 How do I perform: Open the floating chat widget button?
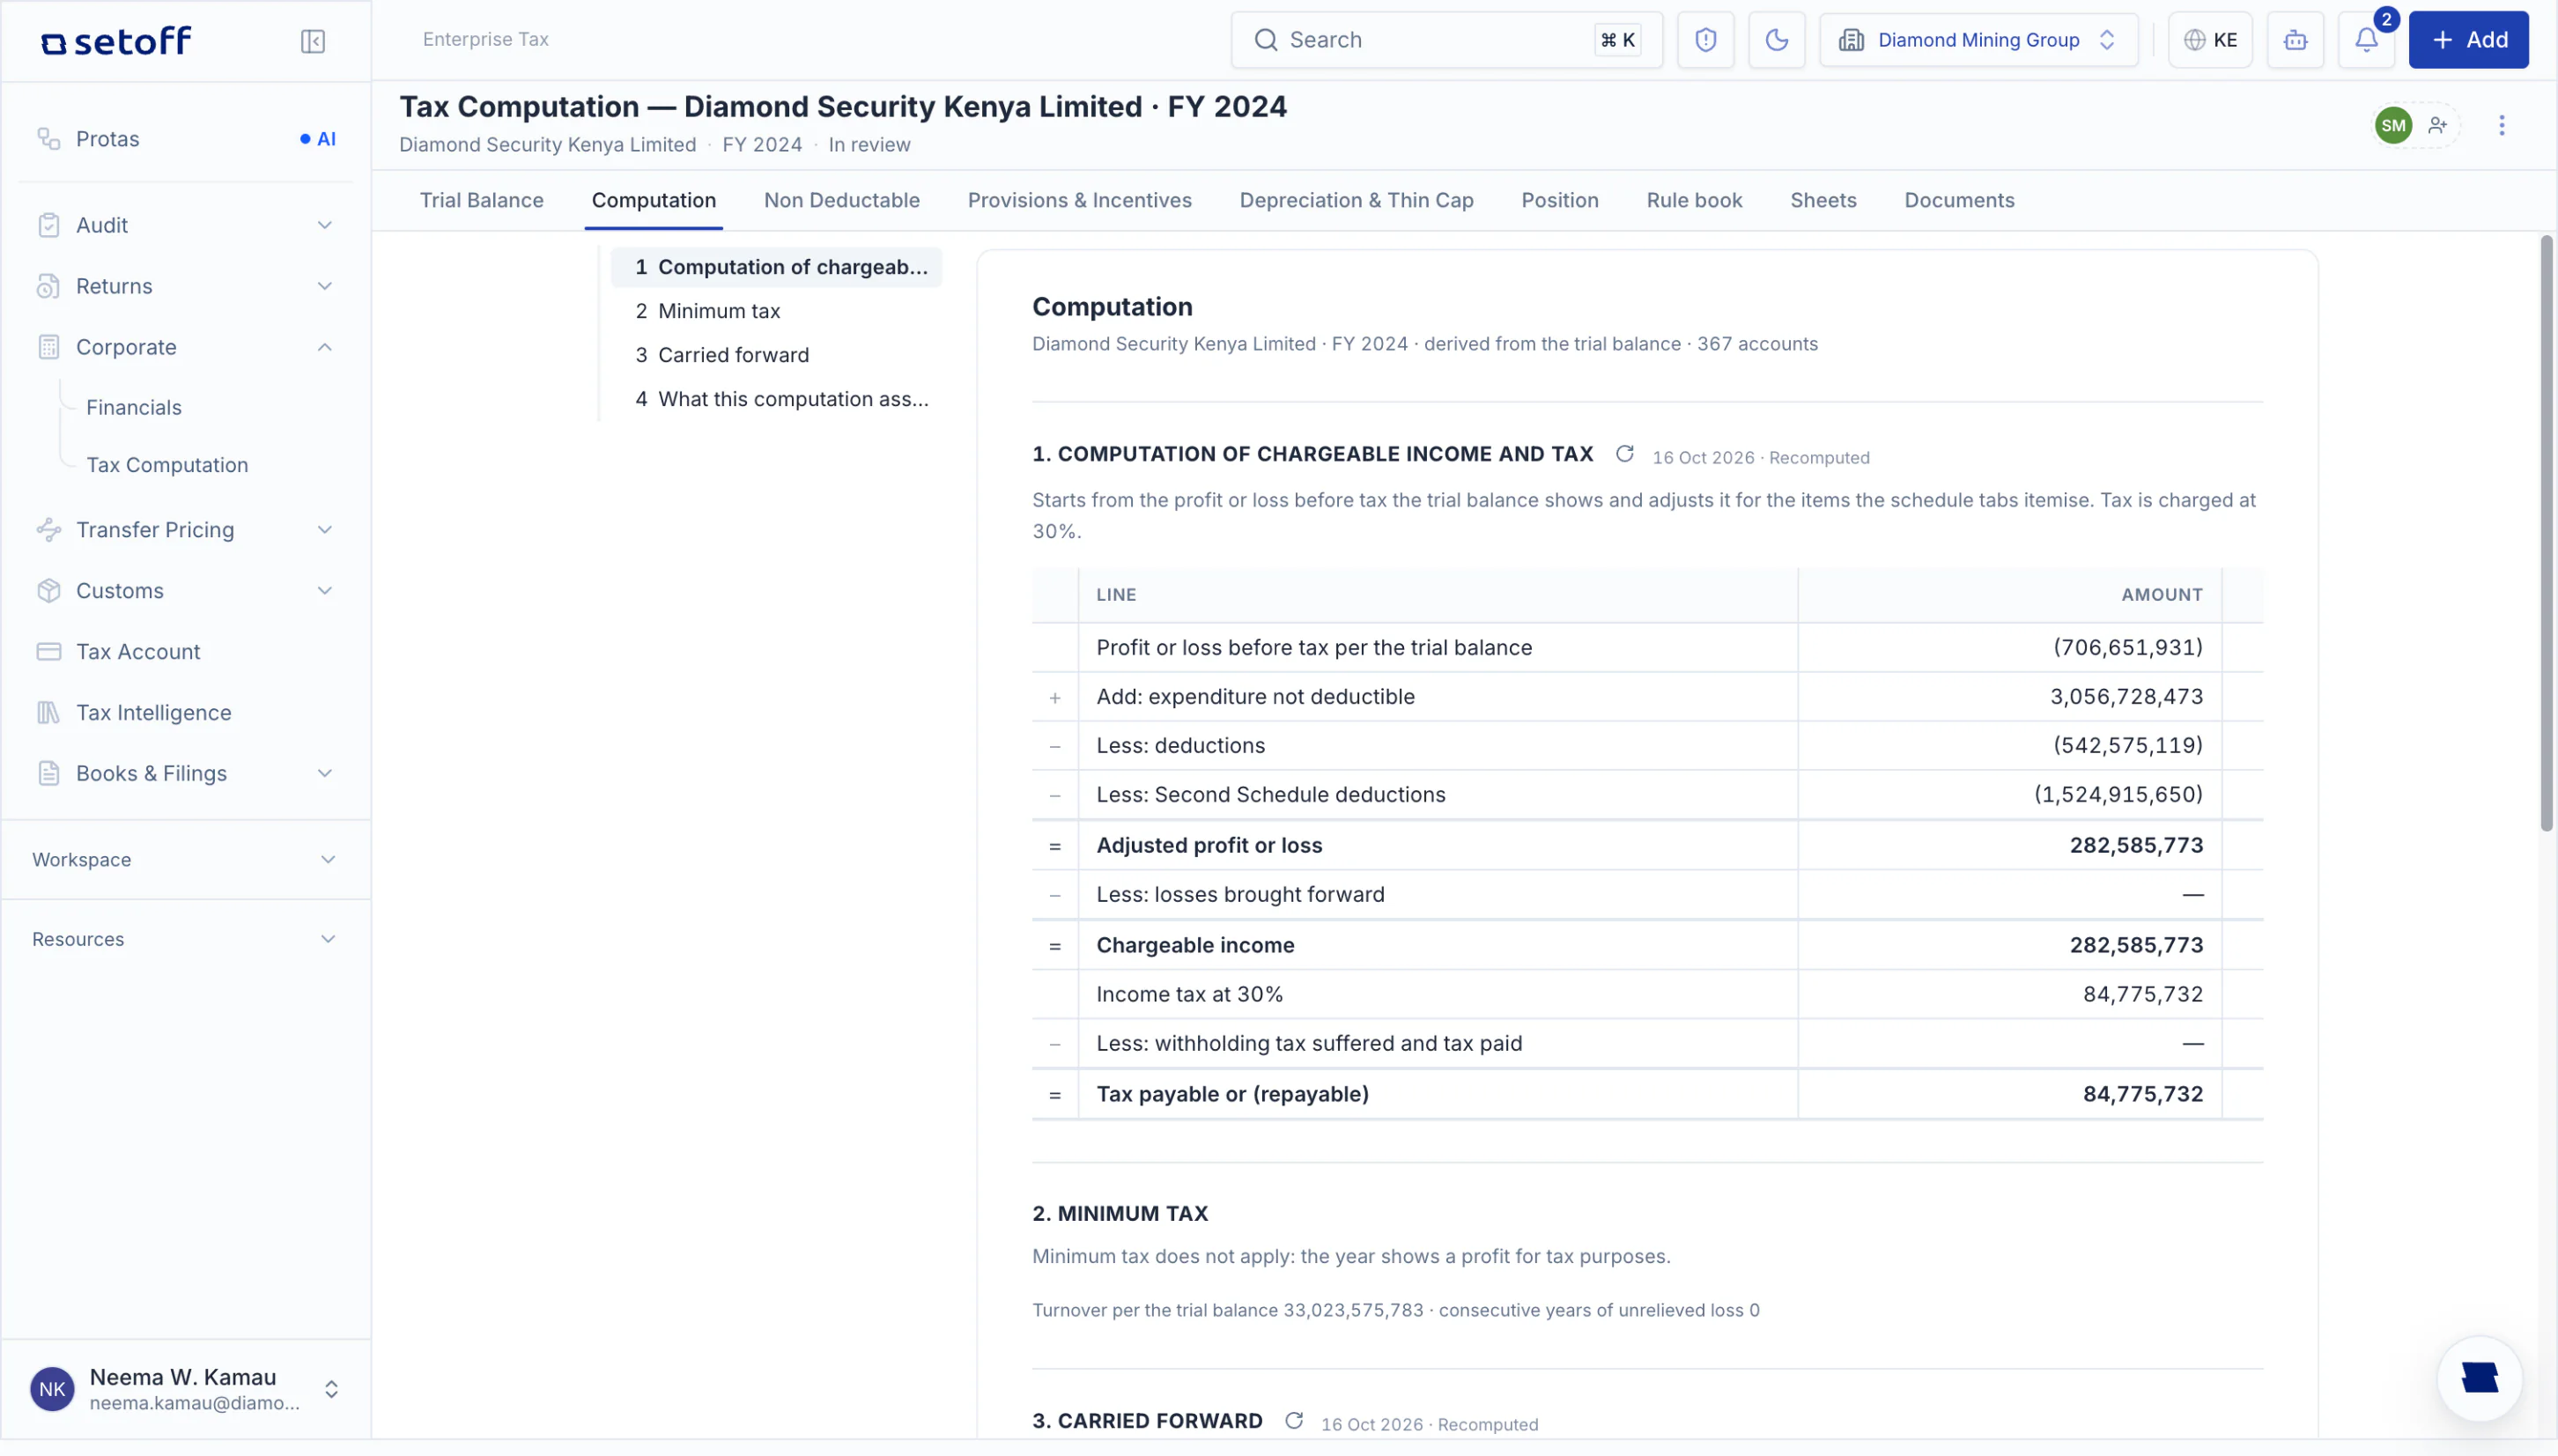(2479, 1378)
